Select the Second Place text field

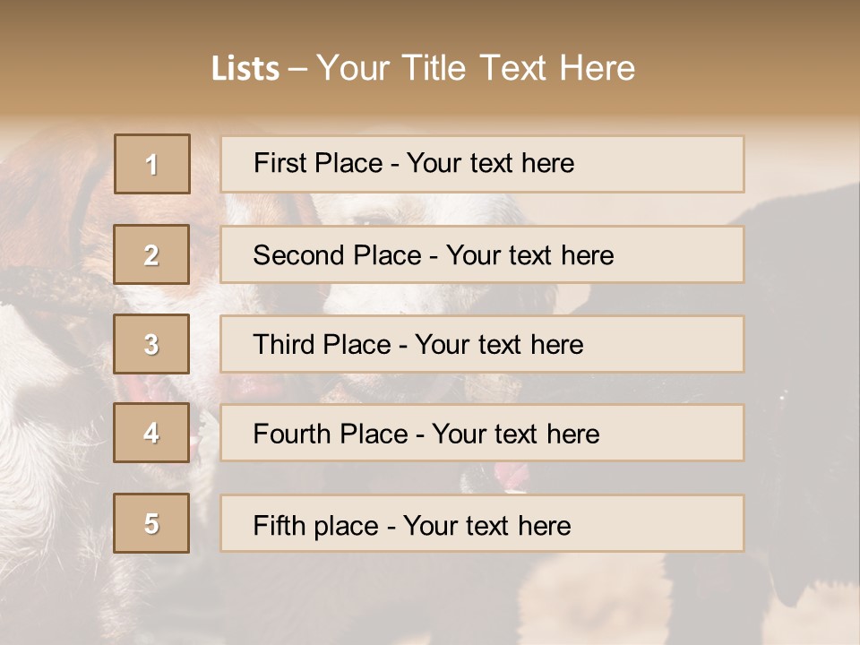[x=482, y=254]
